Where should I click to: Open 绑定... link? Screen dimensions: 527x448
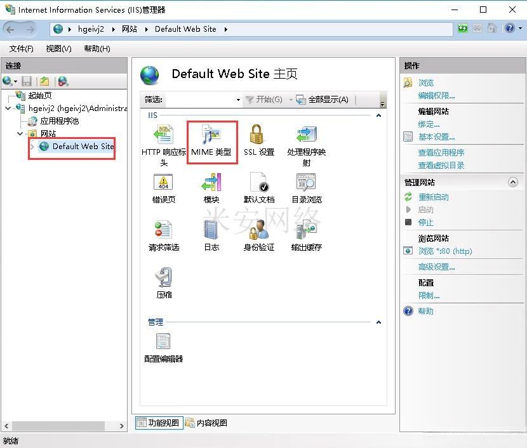click(429, 124)
